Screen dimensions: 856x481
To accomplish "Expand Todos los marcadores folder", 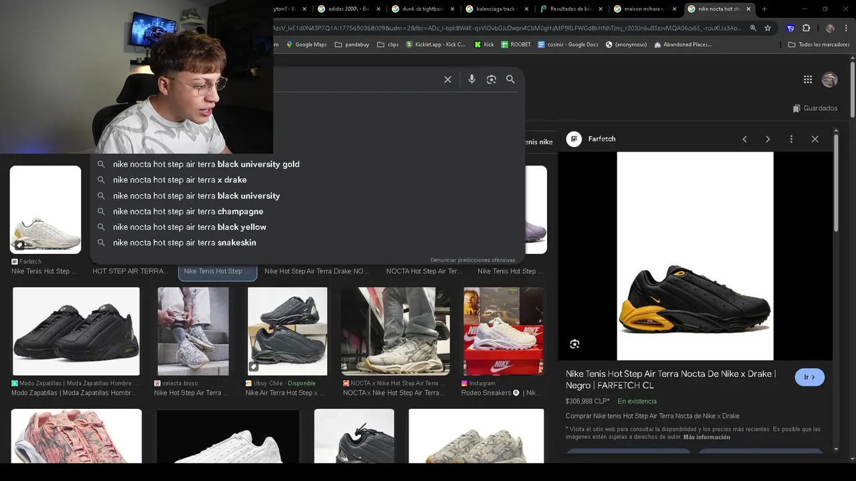I will tap(819, 45).
